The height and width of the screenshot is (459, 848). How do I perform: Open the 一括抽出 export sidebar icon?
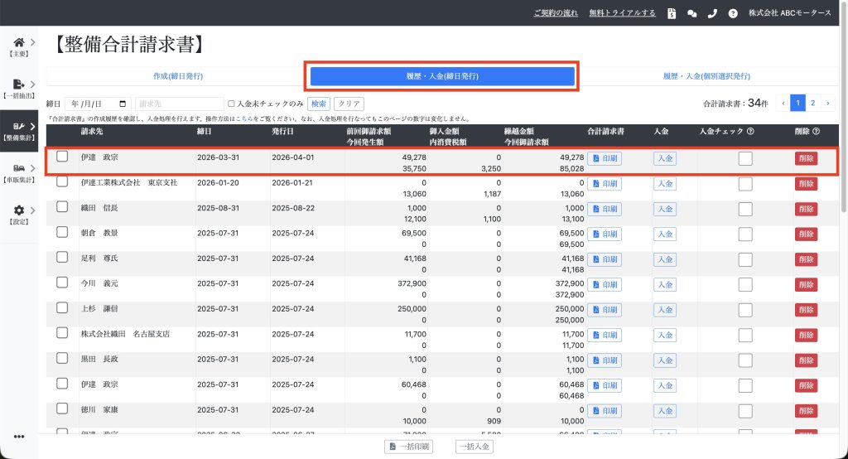[18, 85]
